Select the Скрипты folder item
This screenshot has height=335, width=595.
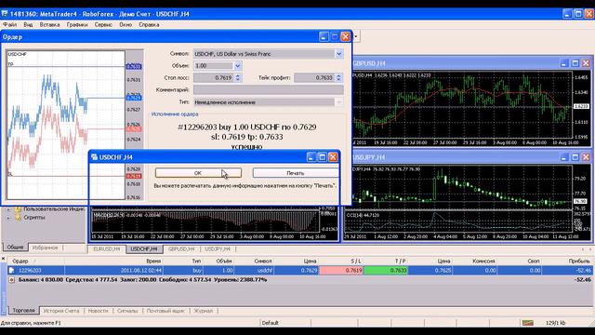pyautogui.click(x=34, y=218)
